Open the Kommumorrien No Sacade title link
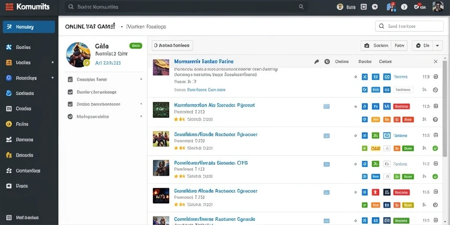The height and width of the screenshot is (225, 450). pyautogui.click(x=214, y=105)
